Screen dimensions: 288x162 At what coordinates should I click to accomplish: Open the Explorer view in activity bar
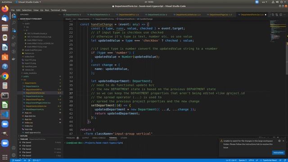13,16
